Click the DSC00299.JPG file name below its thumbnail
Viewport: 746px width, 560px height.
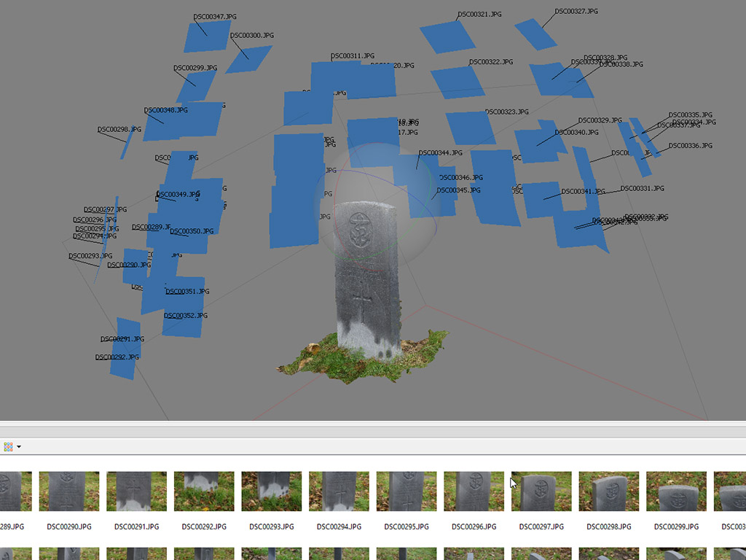point(677,526)
